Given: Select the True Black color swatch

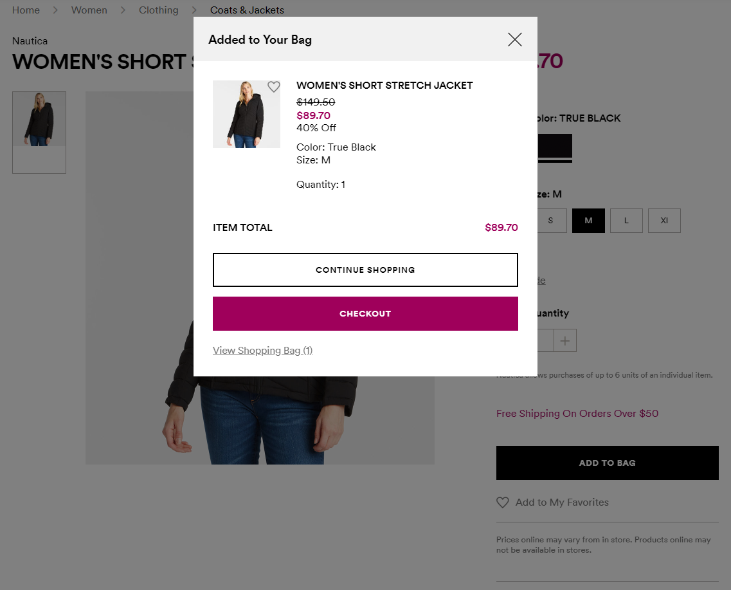Looking at the screenshot, I should [x=554, y=147].
